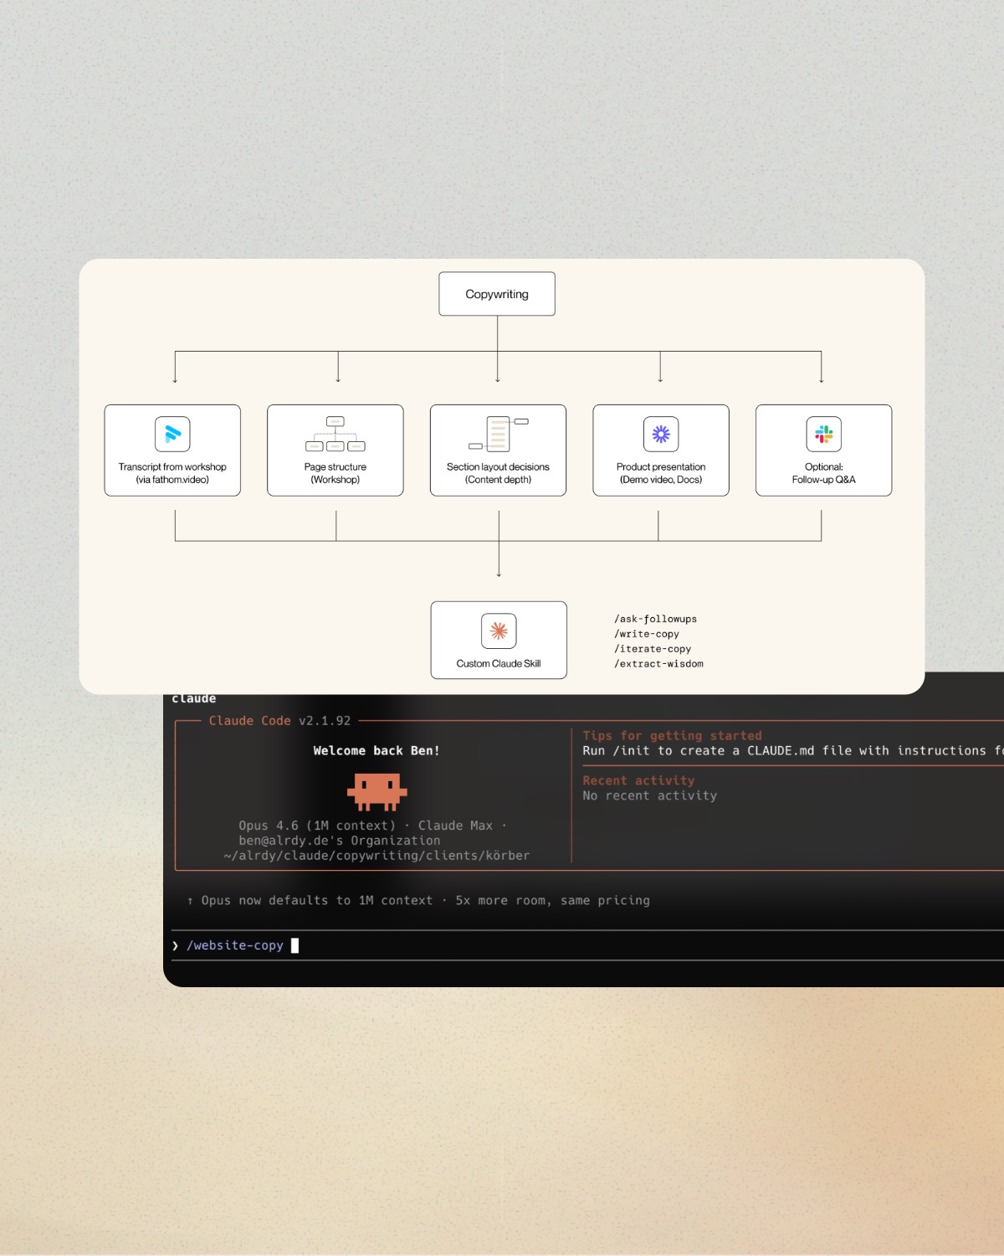Click the Run /init to create CLAUDE.md tip
The height and width of the screenshot is (1256, 1004).
pyautogui.click(x=793, y=751)
